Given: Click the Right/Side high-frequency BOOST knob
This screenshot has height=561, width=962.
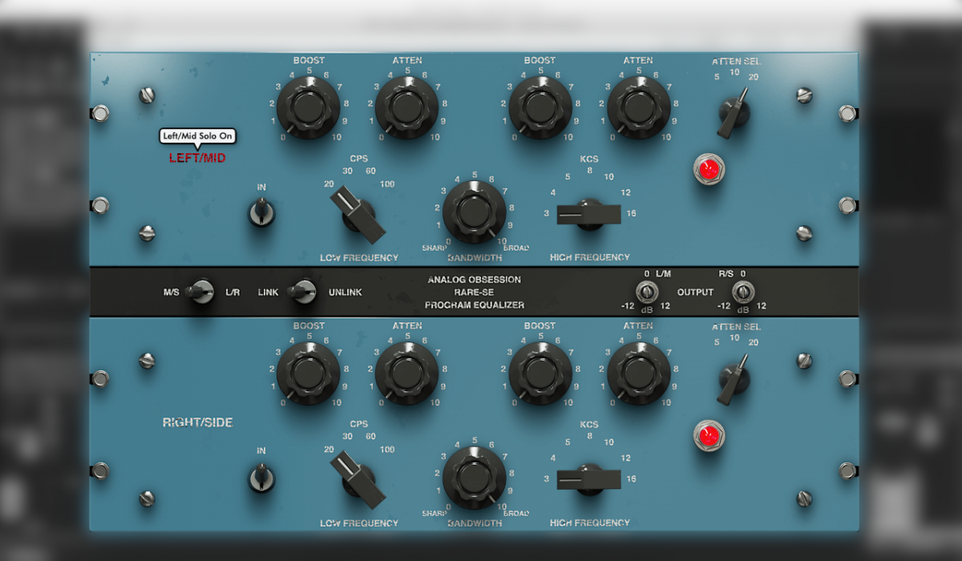Looking at the screenshot, I should (x=540, y=373).
